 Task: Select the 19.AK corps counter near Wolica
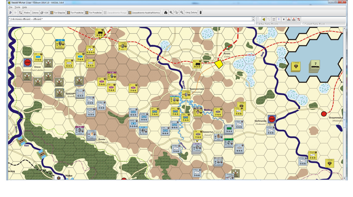tap(198, 112)
